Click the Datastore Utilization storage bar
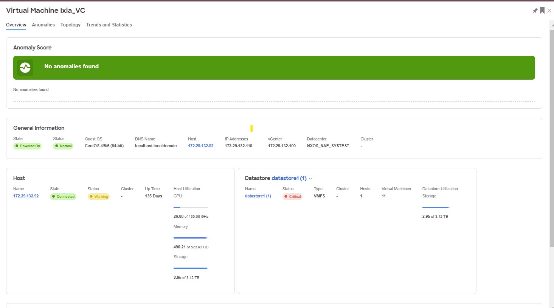 (435, 207)
